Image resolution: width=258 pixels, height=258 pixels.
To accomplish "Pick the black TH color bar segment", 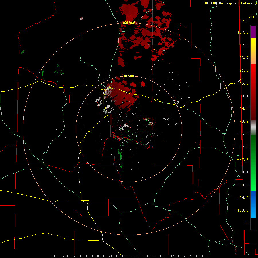I will tap(253, 223).
